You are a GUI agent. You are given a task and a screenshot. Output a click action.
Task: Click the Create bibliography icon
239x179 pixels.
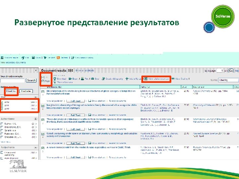pyautogui.click(x=103, y=79)
